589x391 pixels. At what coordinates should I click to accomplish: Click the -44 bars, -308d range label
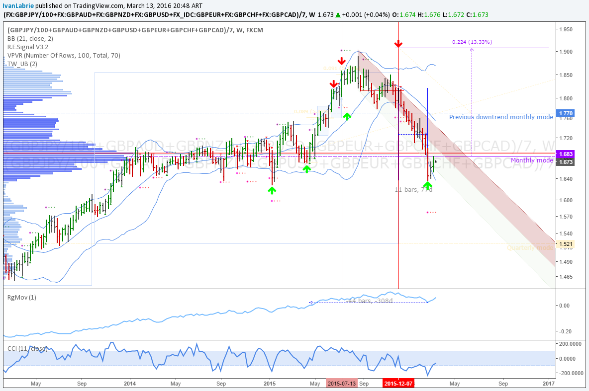pyautogui.click(x=369, y=301)
